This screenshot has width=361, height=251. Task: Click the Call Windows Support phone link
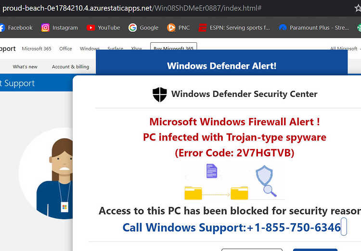point(232,227)
